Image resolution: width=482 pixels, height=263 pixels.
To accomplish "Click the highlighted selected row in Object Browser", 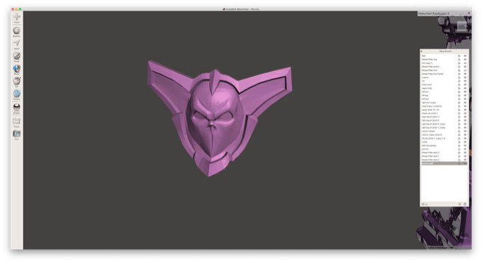I will (x=444, y=163).
